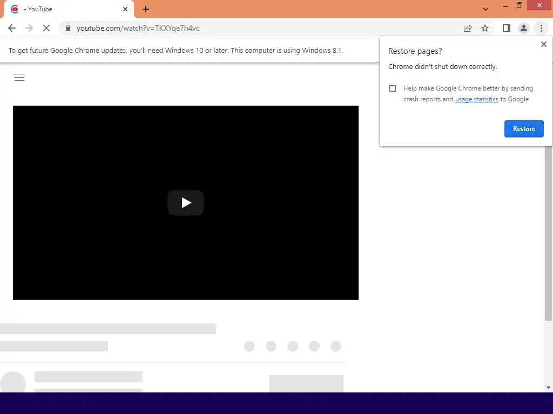The height and width of the screenshot is (414, 553).
Task: Close the YouTube tab
Action: pos(125,9)
